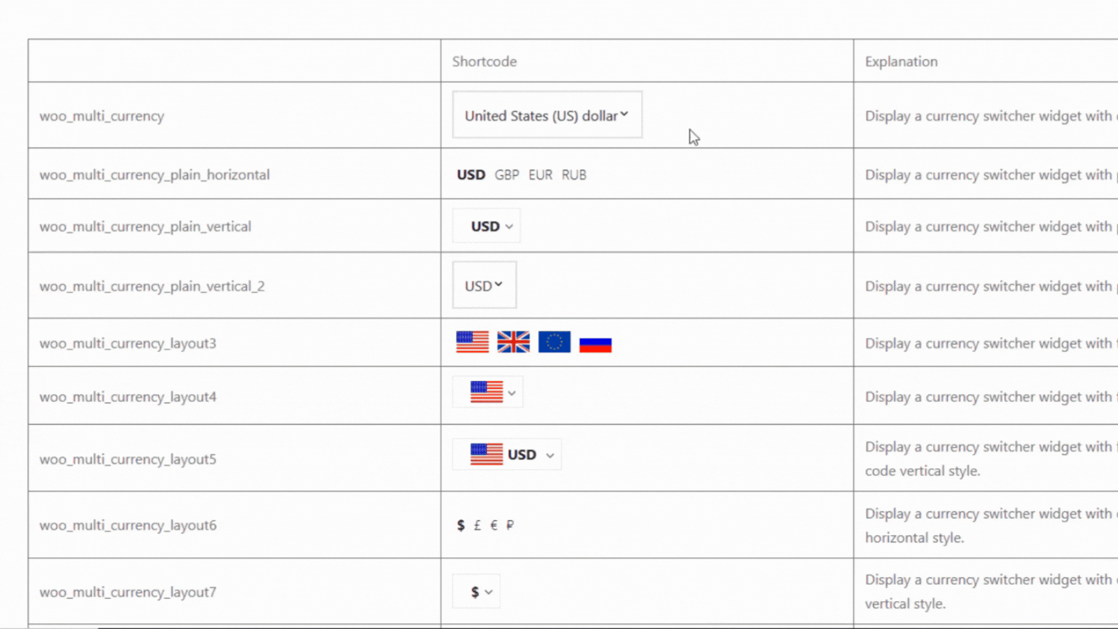Open the flag with USD dropdown in layout5
1118x629 pixels.
click(507, 455)
